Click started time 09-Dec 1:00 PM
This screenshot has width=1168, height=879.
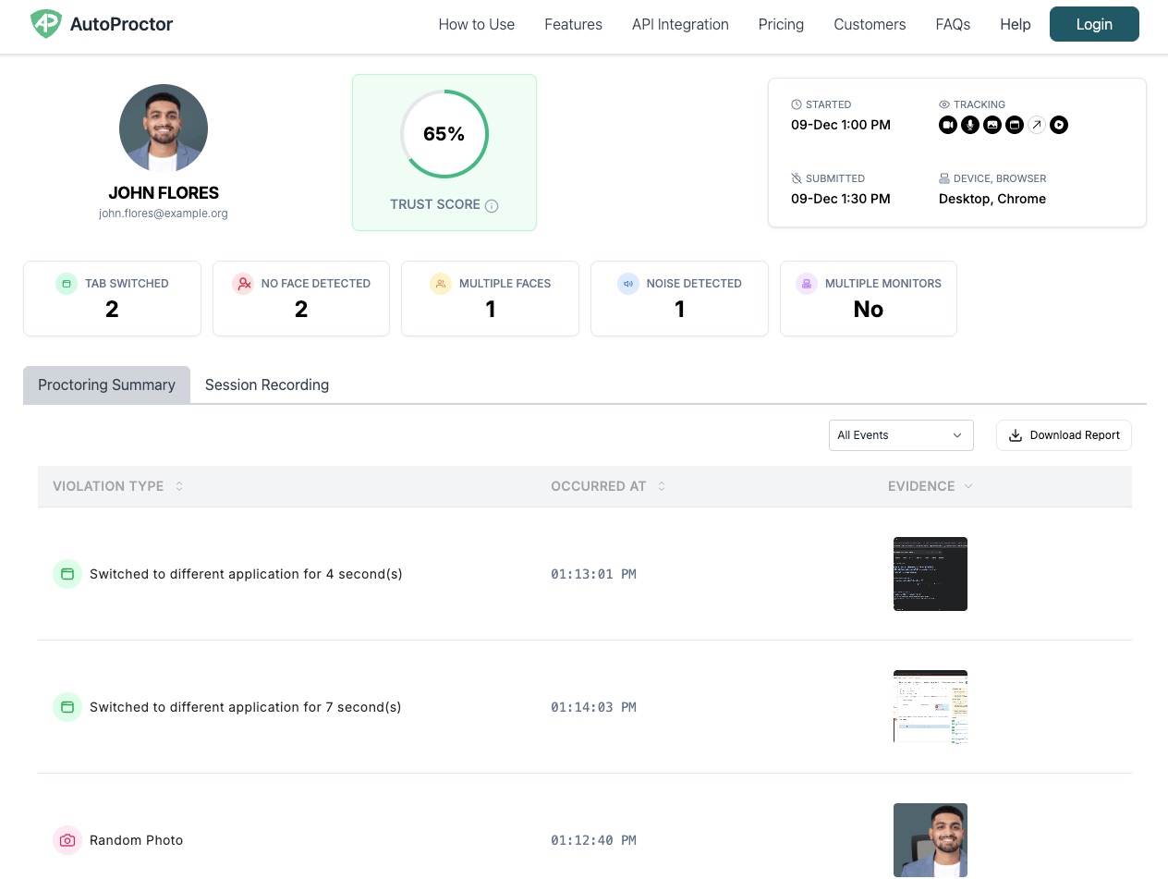pyautogui.click(x=841, y=125)
